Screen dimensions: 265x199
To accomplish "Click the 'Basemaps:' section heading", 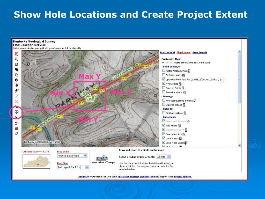I will click(x=169, y=117).
